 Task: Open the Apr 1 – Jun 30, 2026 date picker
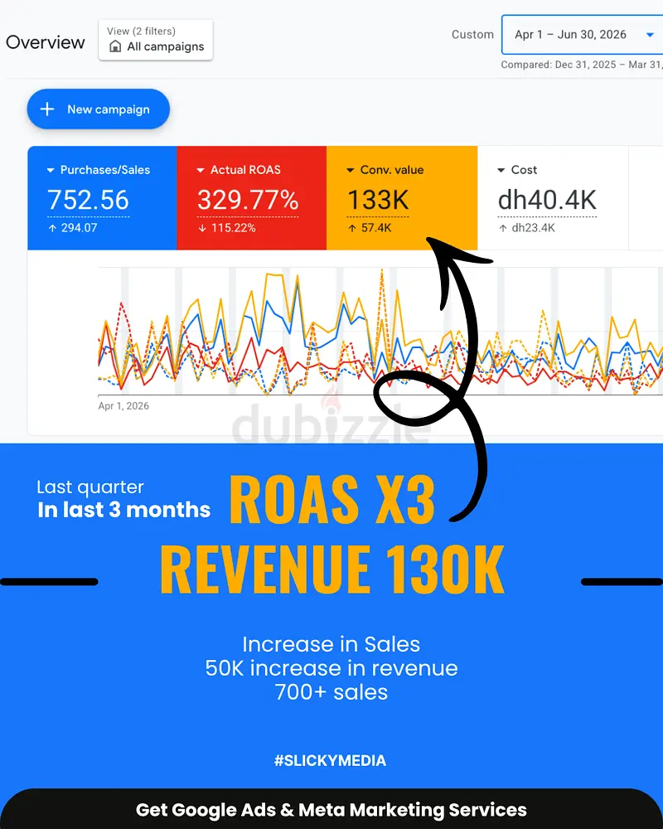[582, 35]
